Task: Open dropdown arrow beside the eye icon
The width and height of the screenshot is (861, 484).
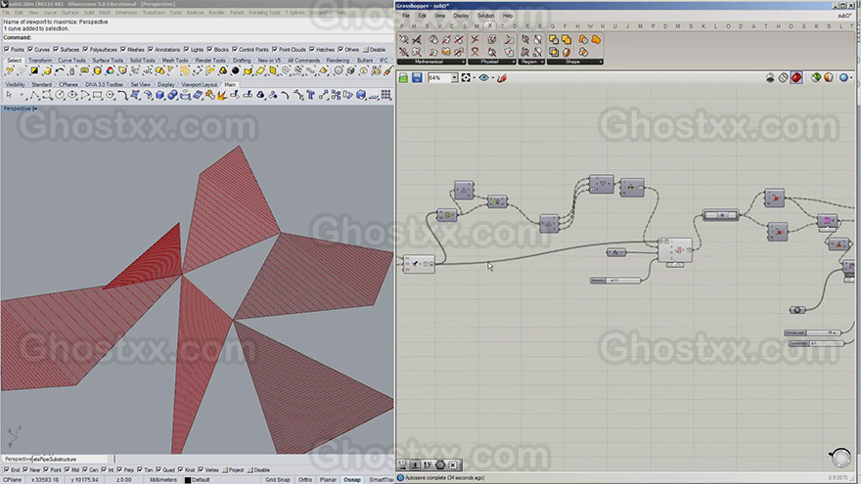Action: (492, 78)
